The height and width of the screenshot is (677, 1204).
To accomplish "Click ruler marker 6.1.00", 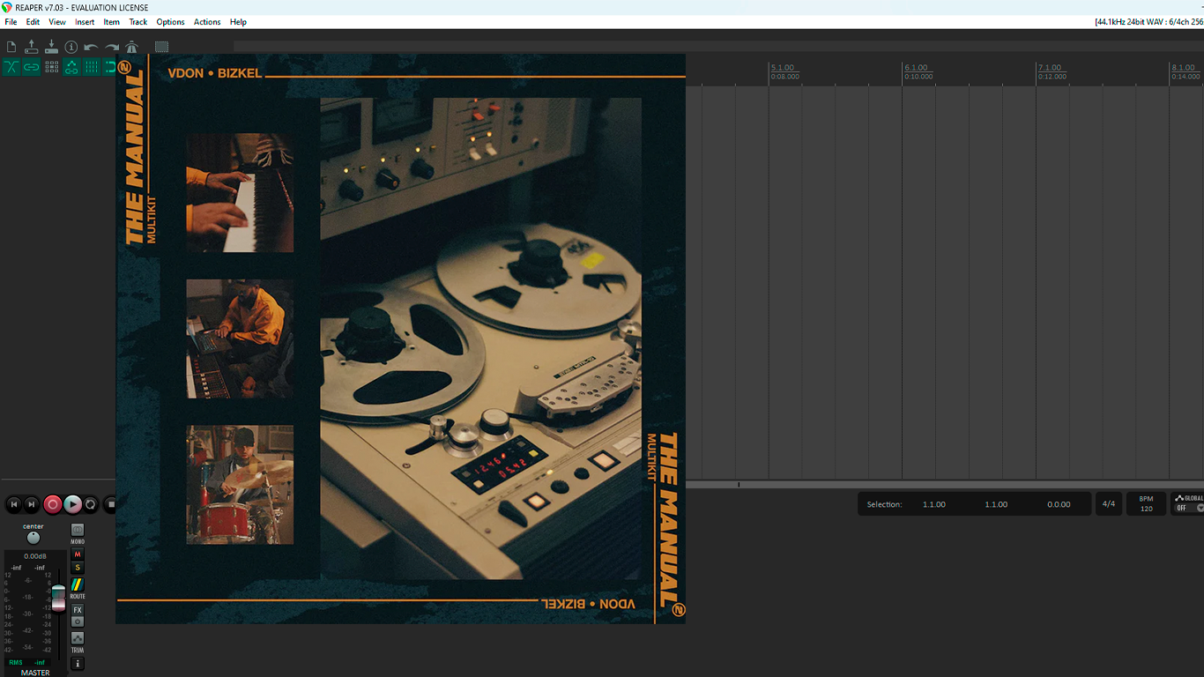I will 916,68.
